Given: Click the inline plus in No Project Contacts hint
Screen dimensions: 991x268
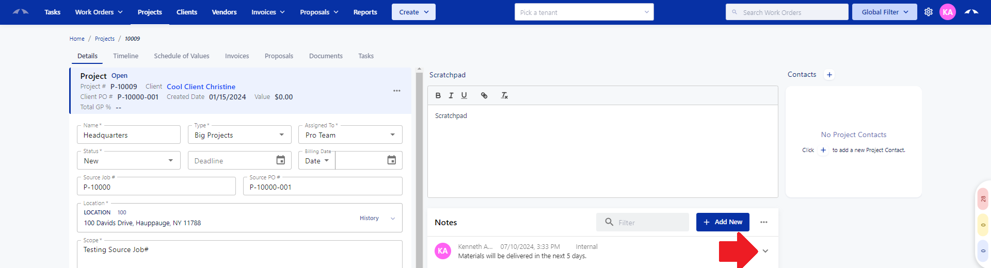Looking at the screenshot, I should pyautogui.click(x=823, y=150).
